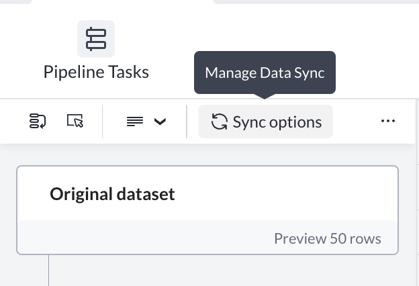Click the Manage Data Sync tooltip

(x=265, y=73)
